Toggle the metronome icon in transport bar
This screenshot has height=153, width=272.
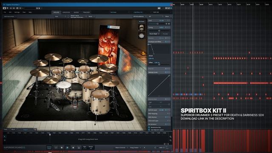[79, 147]
